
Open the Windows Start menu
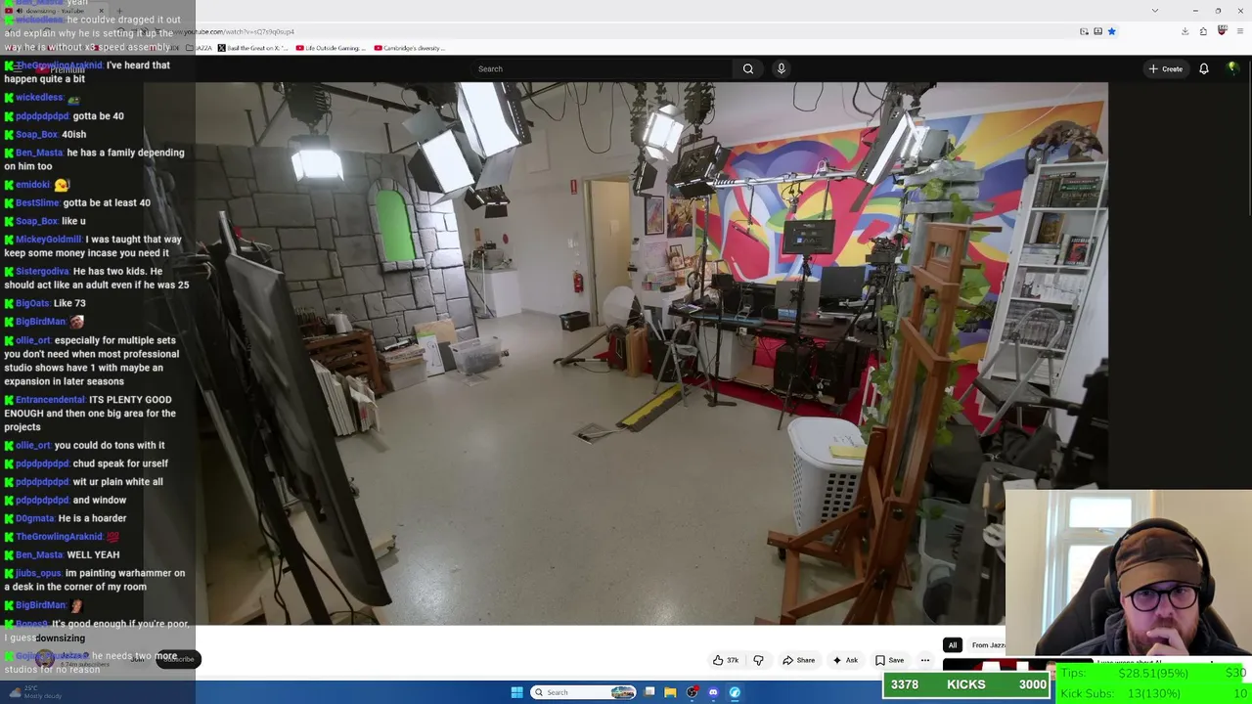[516, 692]
